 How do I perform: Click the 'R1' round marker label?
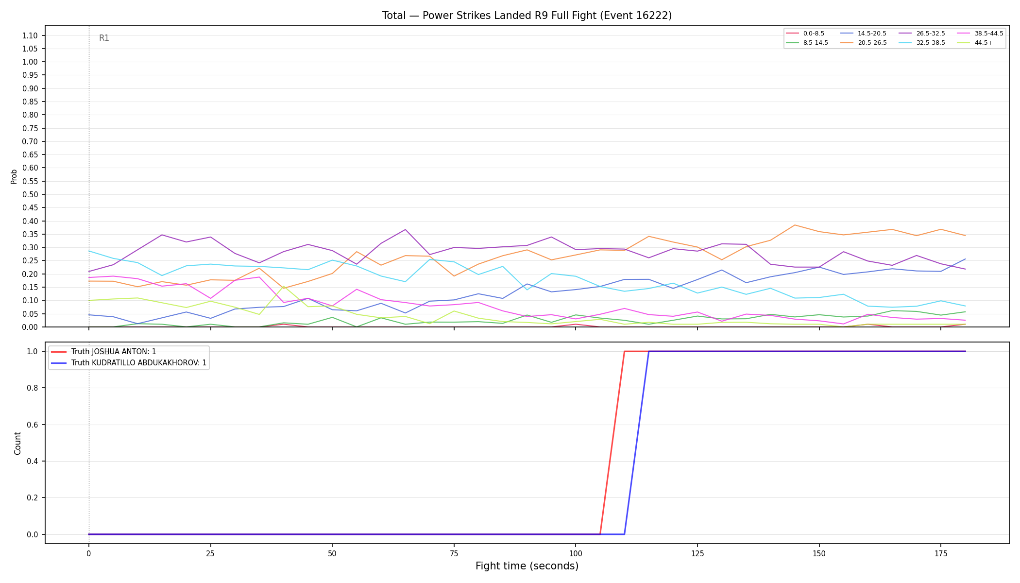tap(104, 38)
